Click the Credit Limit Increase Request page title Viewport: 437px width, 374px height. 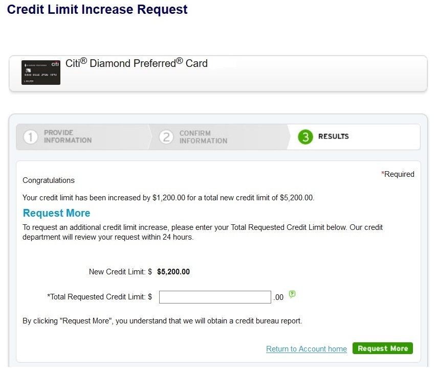(x=97, y=9)
